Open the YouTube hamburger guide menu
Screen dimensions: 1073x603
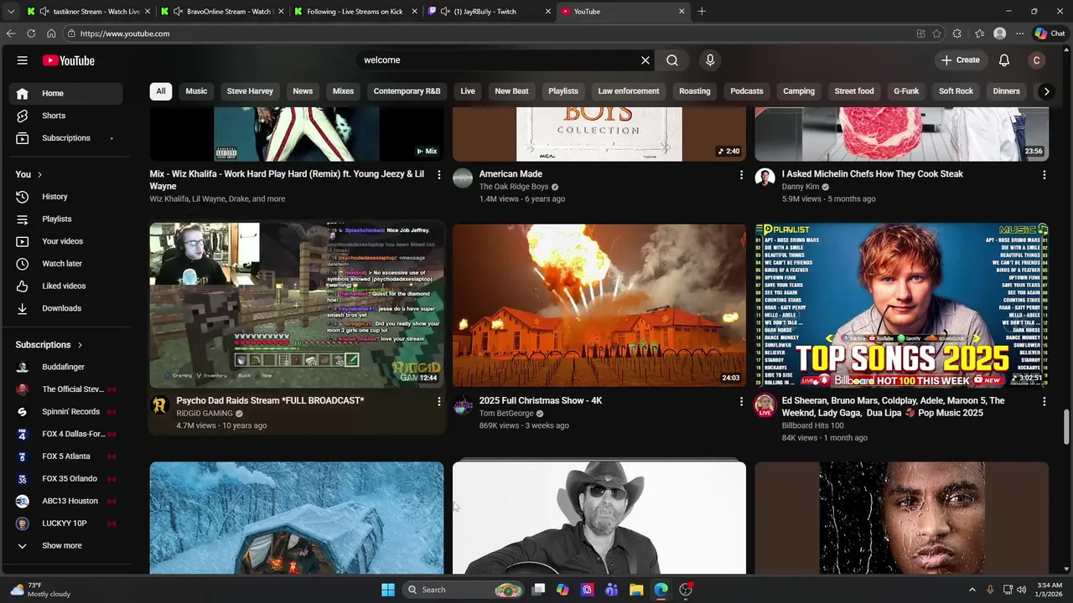pyautogui.click(x=23, y=60)
